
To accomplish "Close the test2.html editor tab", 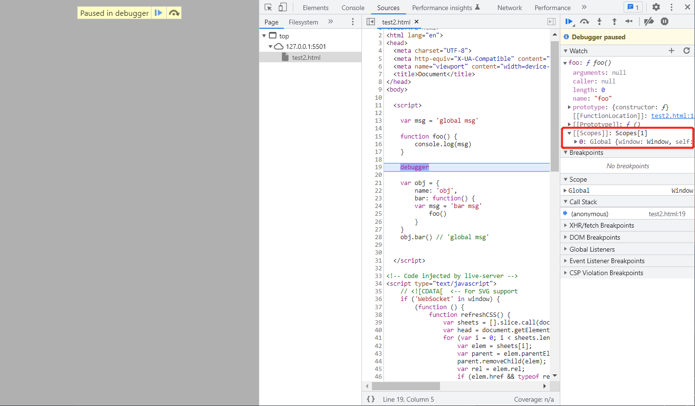I will pyautogui.click(x=417, y=22).
